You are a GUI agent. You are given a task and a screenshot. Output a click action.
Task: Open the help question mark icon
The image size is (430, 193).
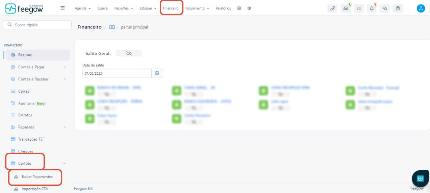click(x=398, y=8)
